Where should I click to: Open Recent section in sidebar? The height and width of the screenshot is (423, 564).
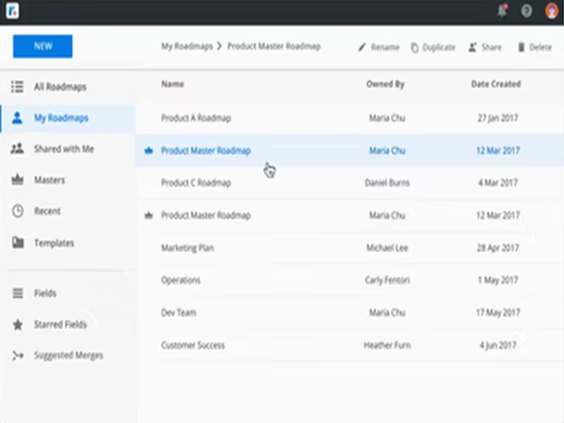point(47,211)
